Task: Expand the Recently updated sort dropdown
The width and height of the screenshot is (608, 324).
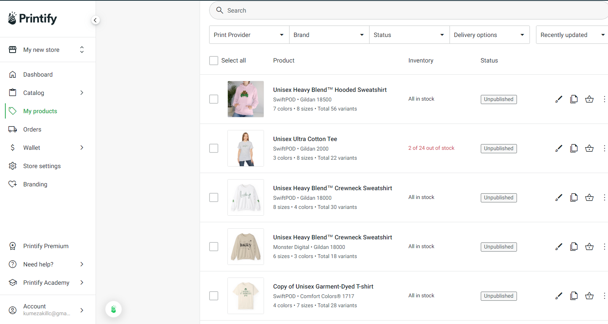Action: pos(571,35)
